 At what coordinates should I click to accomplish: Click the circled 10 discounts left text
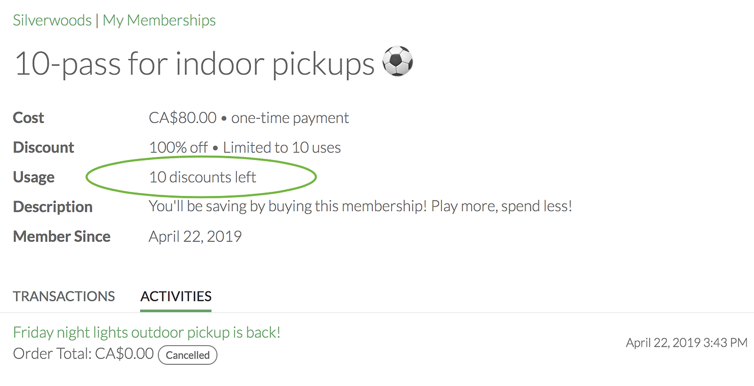pyautogui.click(x=203, y=177)
